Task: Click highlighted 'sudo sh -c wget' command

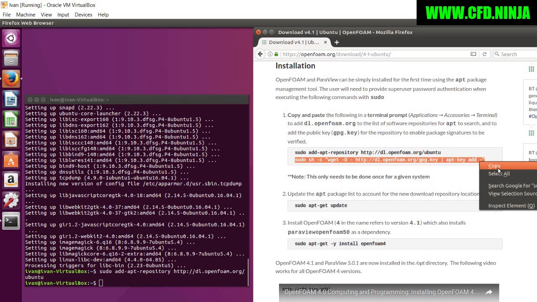Action: [x=390, y=160]
